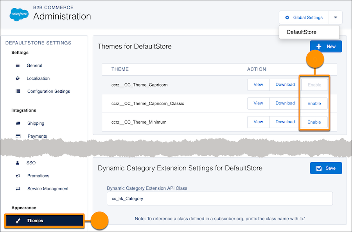Click the General settings lines icon

(18, 66)
